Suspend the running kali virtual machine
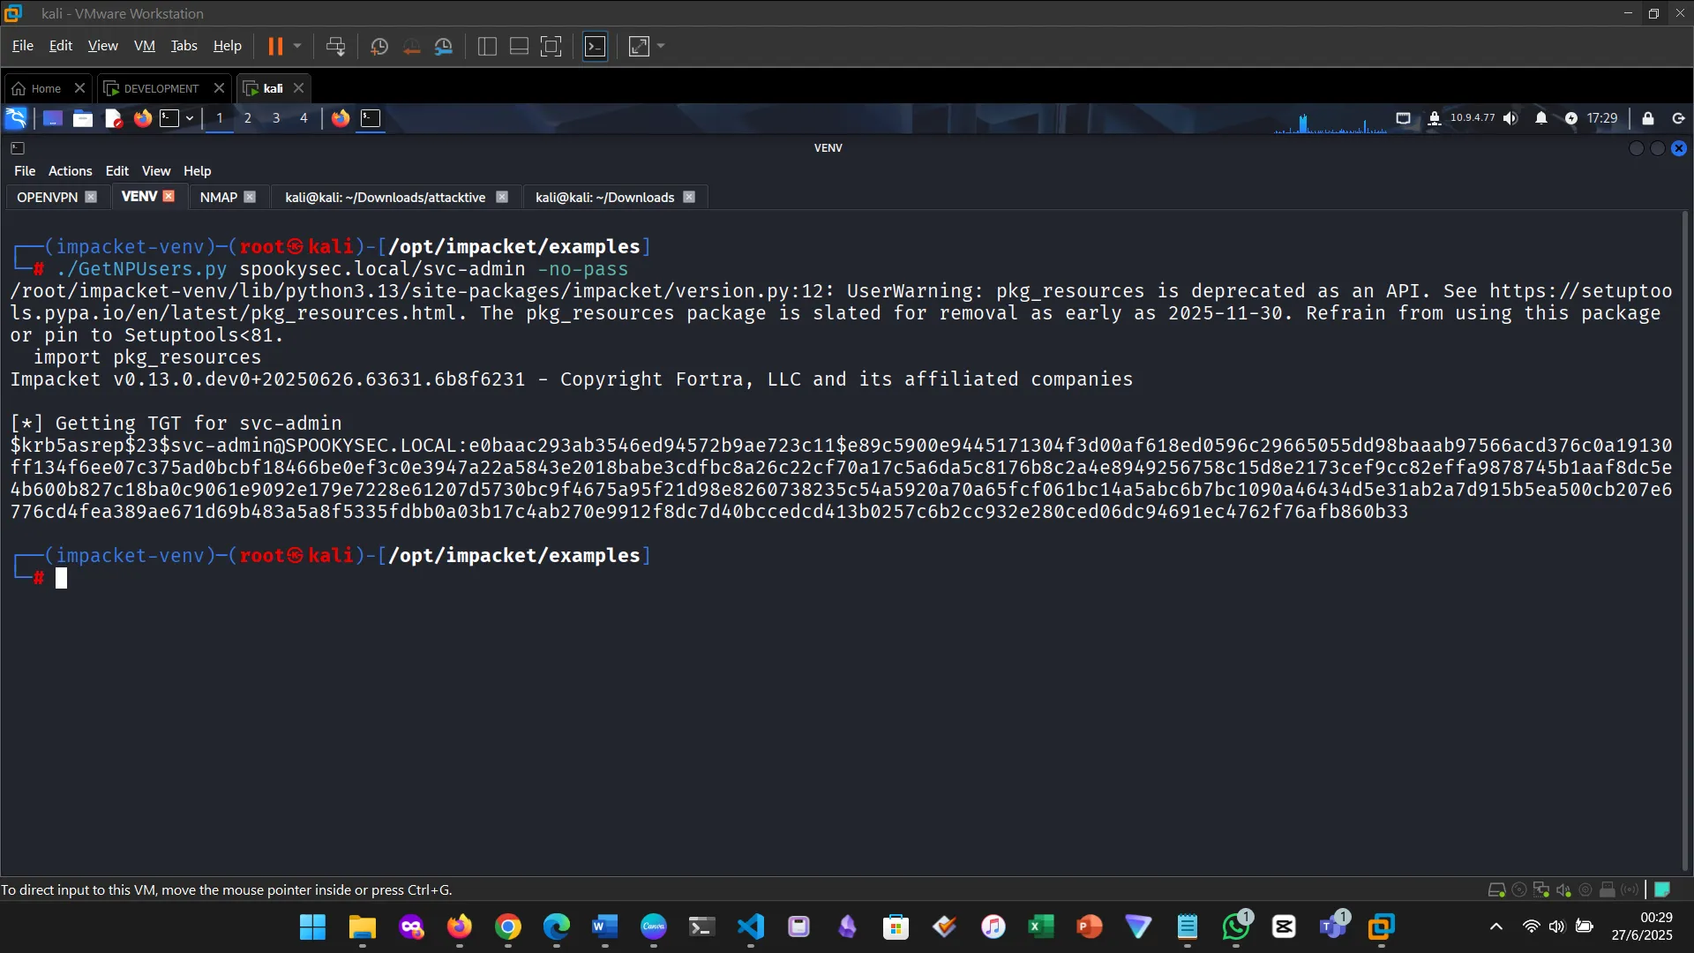This screenshot has width=1694, height=953. click(336, 46)
